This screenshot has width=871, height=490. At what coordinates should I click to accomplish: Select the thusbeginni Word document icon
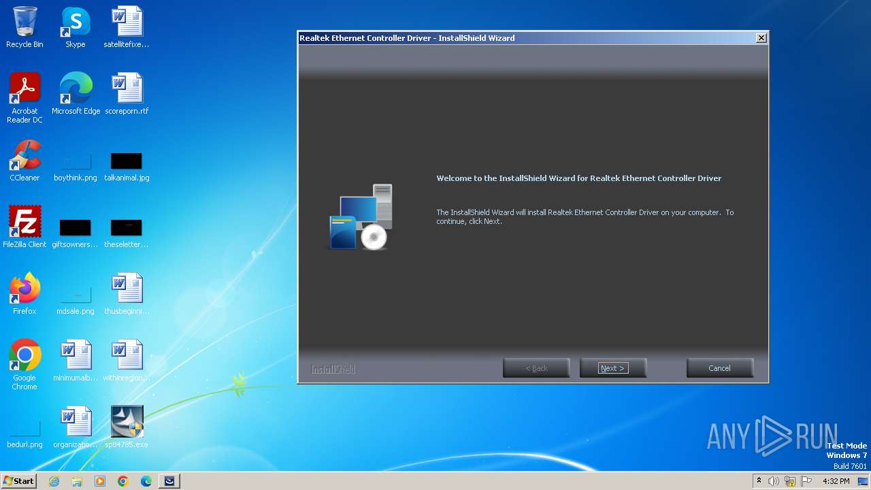click(x=127, y=294)
